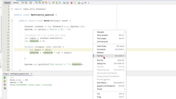Click the Uncomment code icon
This screenshot has height=99, width=176.
click(82, 3)
